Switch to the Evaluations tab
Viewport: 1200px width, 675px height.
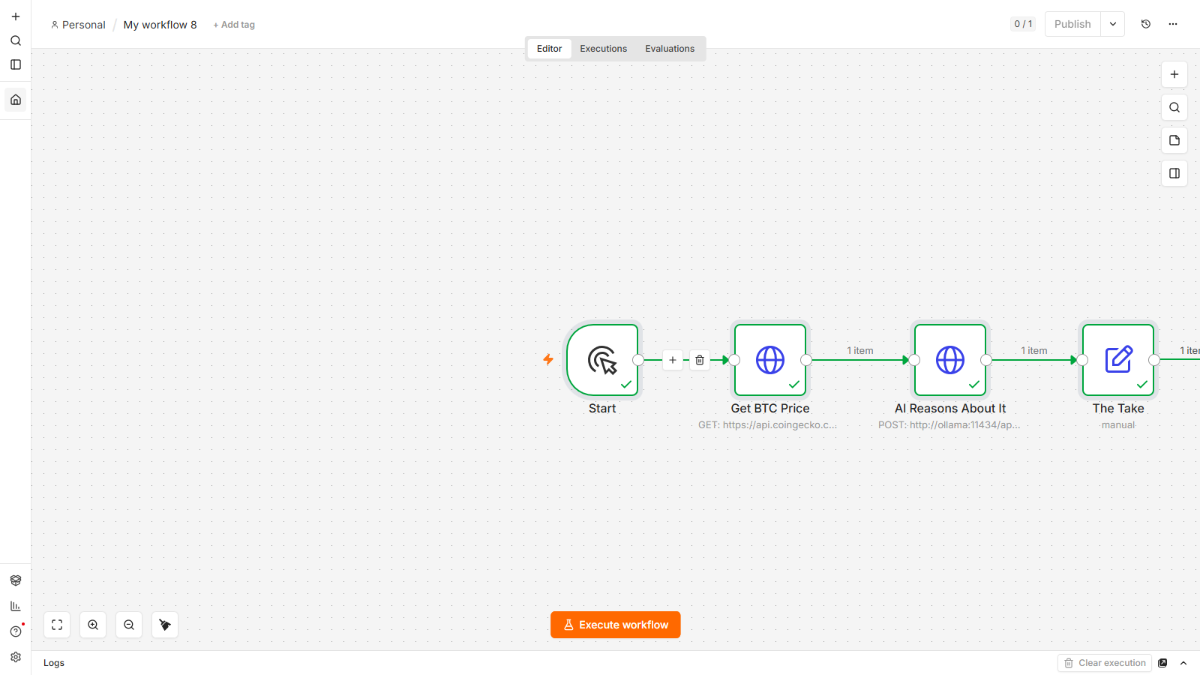click(670, 49)
